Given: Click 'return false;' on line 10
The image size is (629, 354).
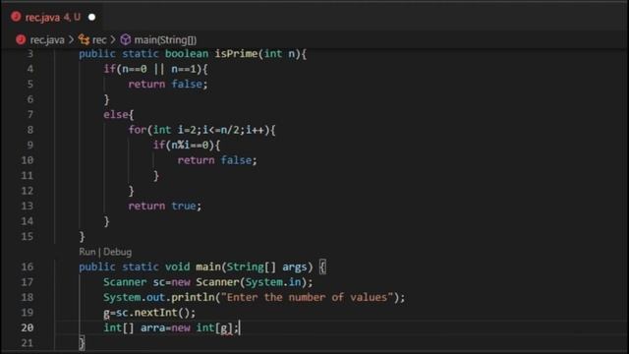Looking at the screenshot, I should [217, 160].
